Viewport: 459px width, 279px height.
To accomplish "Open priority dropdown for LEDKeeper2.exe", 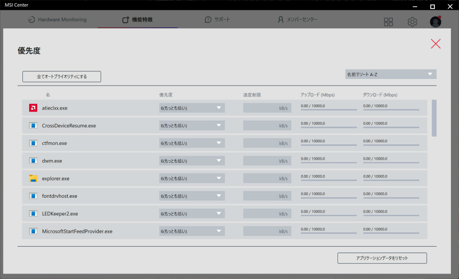I will pos(192,214).
